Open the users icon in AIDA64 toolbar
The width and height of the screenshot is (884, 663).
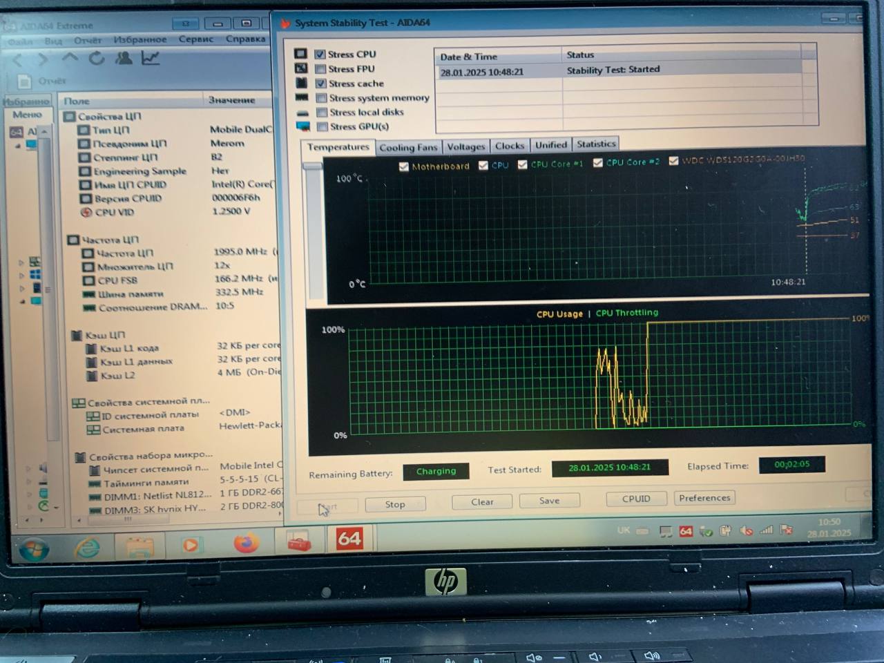pyautogui.click(x=124, y=58)
